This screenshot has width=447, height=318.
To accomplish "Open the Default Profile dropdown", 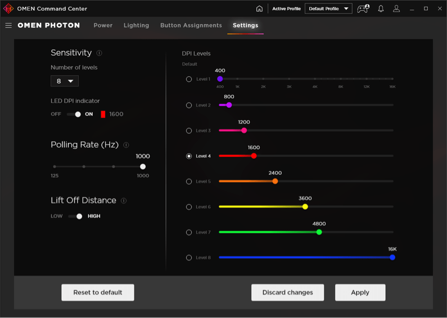I will [328, 8].
